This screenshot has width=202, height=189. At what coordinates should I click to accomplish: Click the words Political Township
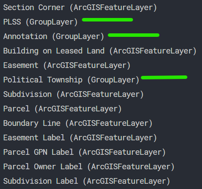pos(43,80)
